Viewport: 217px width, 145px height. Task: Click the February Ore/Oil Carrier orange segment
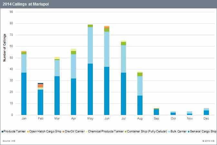pyautogui.click(x=40, y=86)
